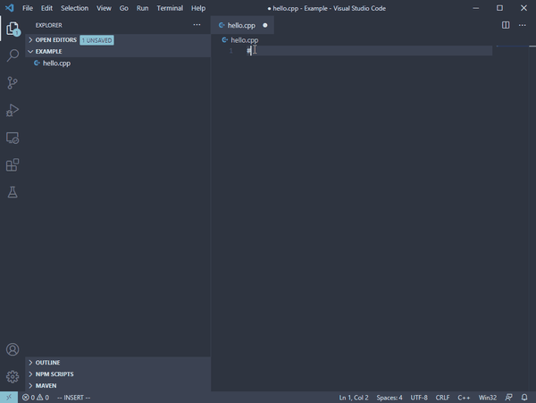Minimize the VS Code window
Image resolution: width=536 pixels, height=403 pixels.
pyautogui.click(x=475, y=8)
